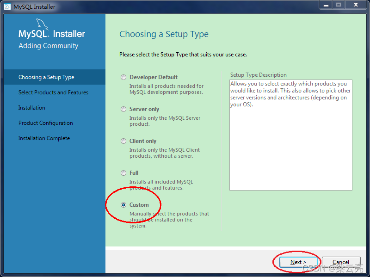Select the Client only option
The image size is (370, 277).
click(123, 141)
